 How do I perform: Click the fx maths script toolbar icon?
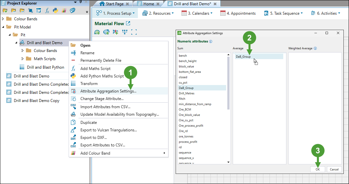click(47, 11)
